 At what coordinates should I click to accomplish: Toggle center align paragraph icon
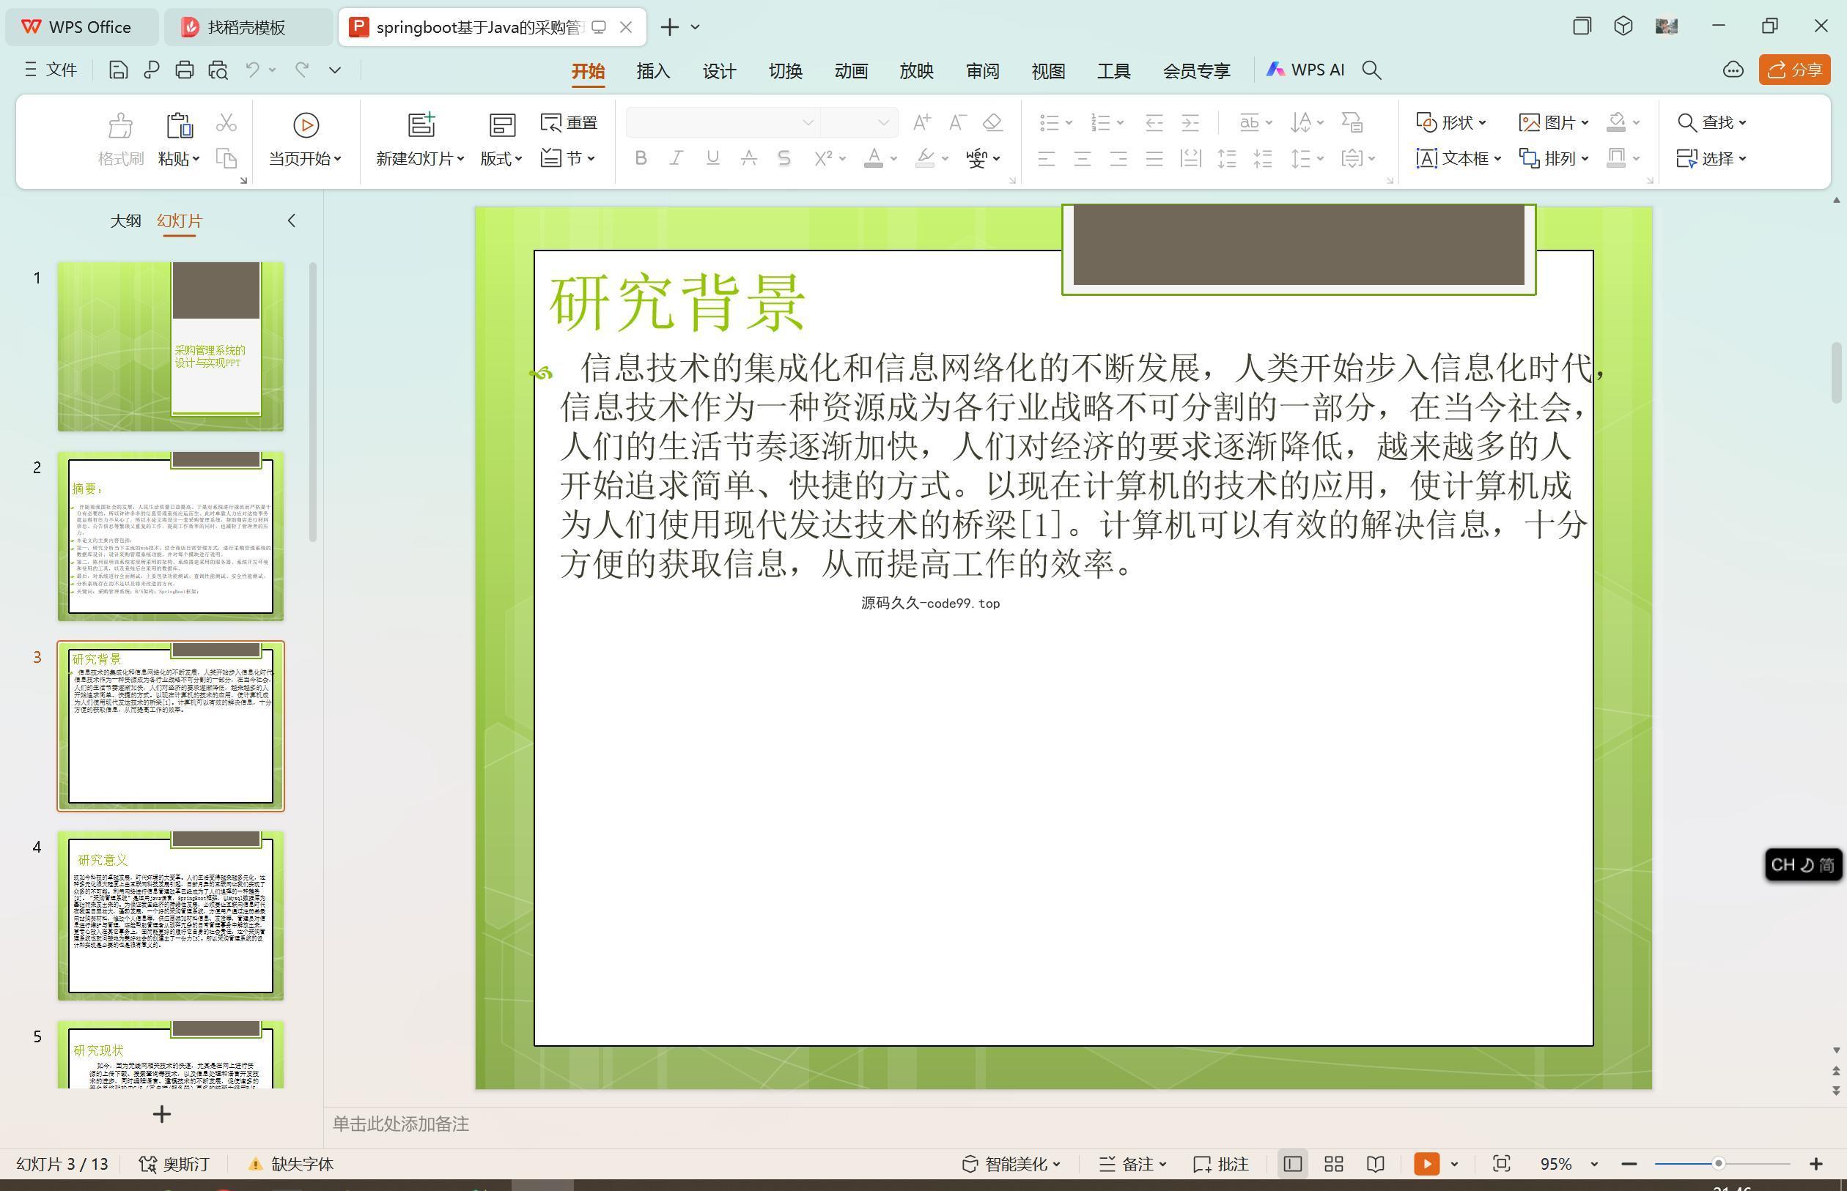coord(1083,158)
